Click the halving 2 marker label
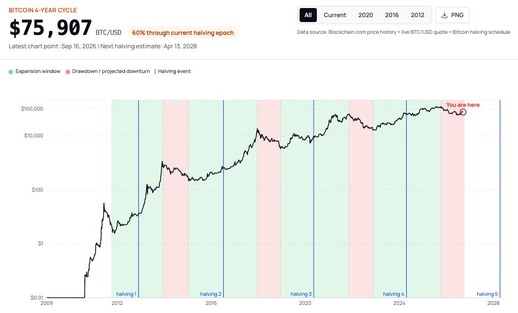This screenshot has height=313, width=518. point(211,294)
